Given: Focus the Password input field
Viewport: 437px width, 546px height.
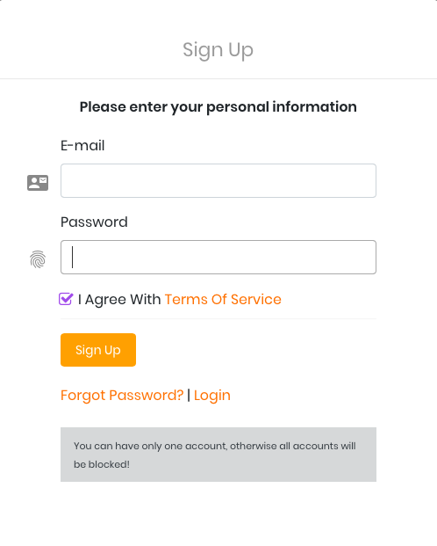Looking at the screenshot, I should [218, 257].
